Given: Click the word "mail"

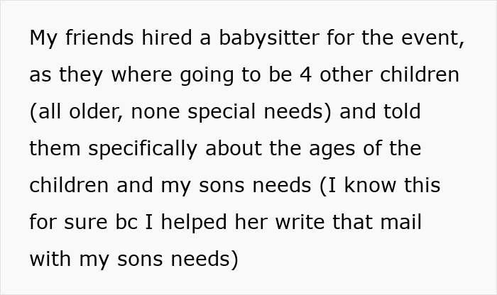Looking at the screenshot, I should (x=401, y=222).
